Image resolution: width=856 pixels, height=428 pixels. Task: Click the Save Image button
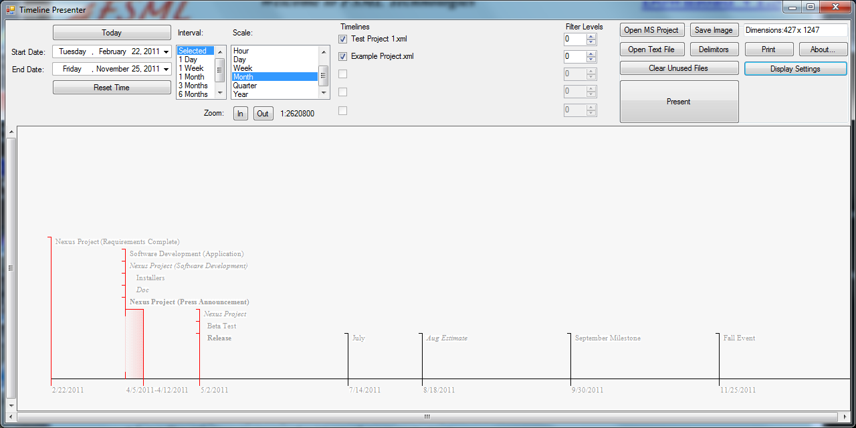click(x=714, y=30)
